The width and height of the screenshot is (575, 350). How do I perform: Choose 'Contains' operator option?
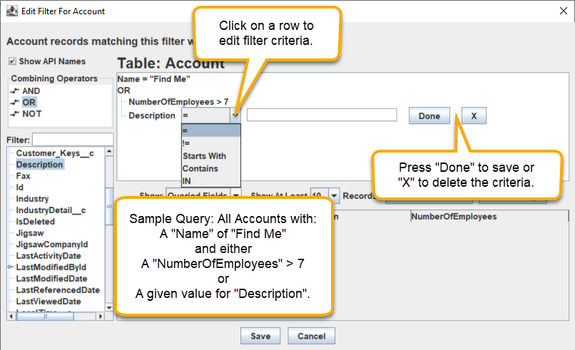211,168
